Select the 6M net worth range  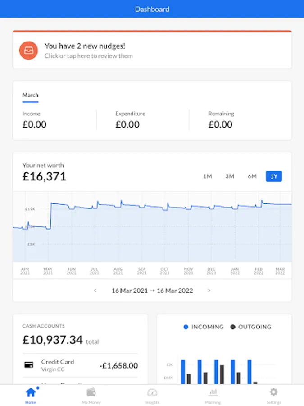tap(252, 176)
